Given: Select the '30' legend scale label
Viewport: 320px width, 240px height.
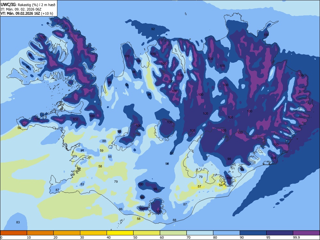Looking at the screenshot, I should (x=82, y=237).
